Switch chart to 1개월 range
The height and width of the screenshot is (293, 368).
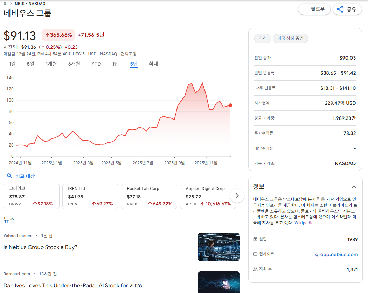click(51, 64)
